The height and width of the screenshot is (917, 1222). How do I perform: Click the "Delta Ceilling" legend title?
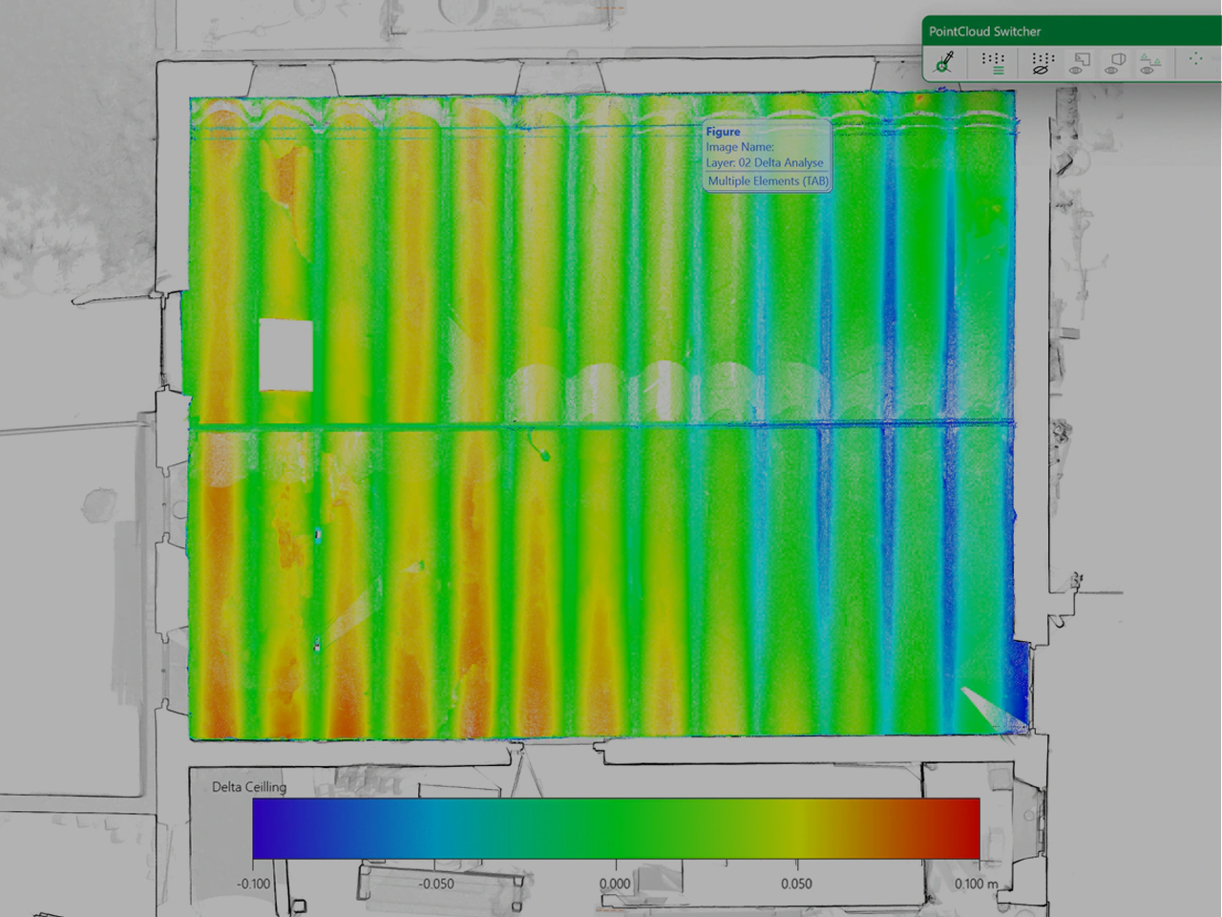coord(248,787)
